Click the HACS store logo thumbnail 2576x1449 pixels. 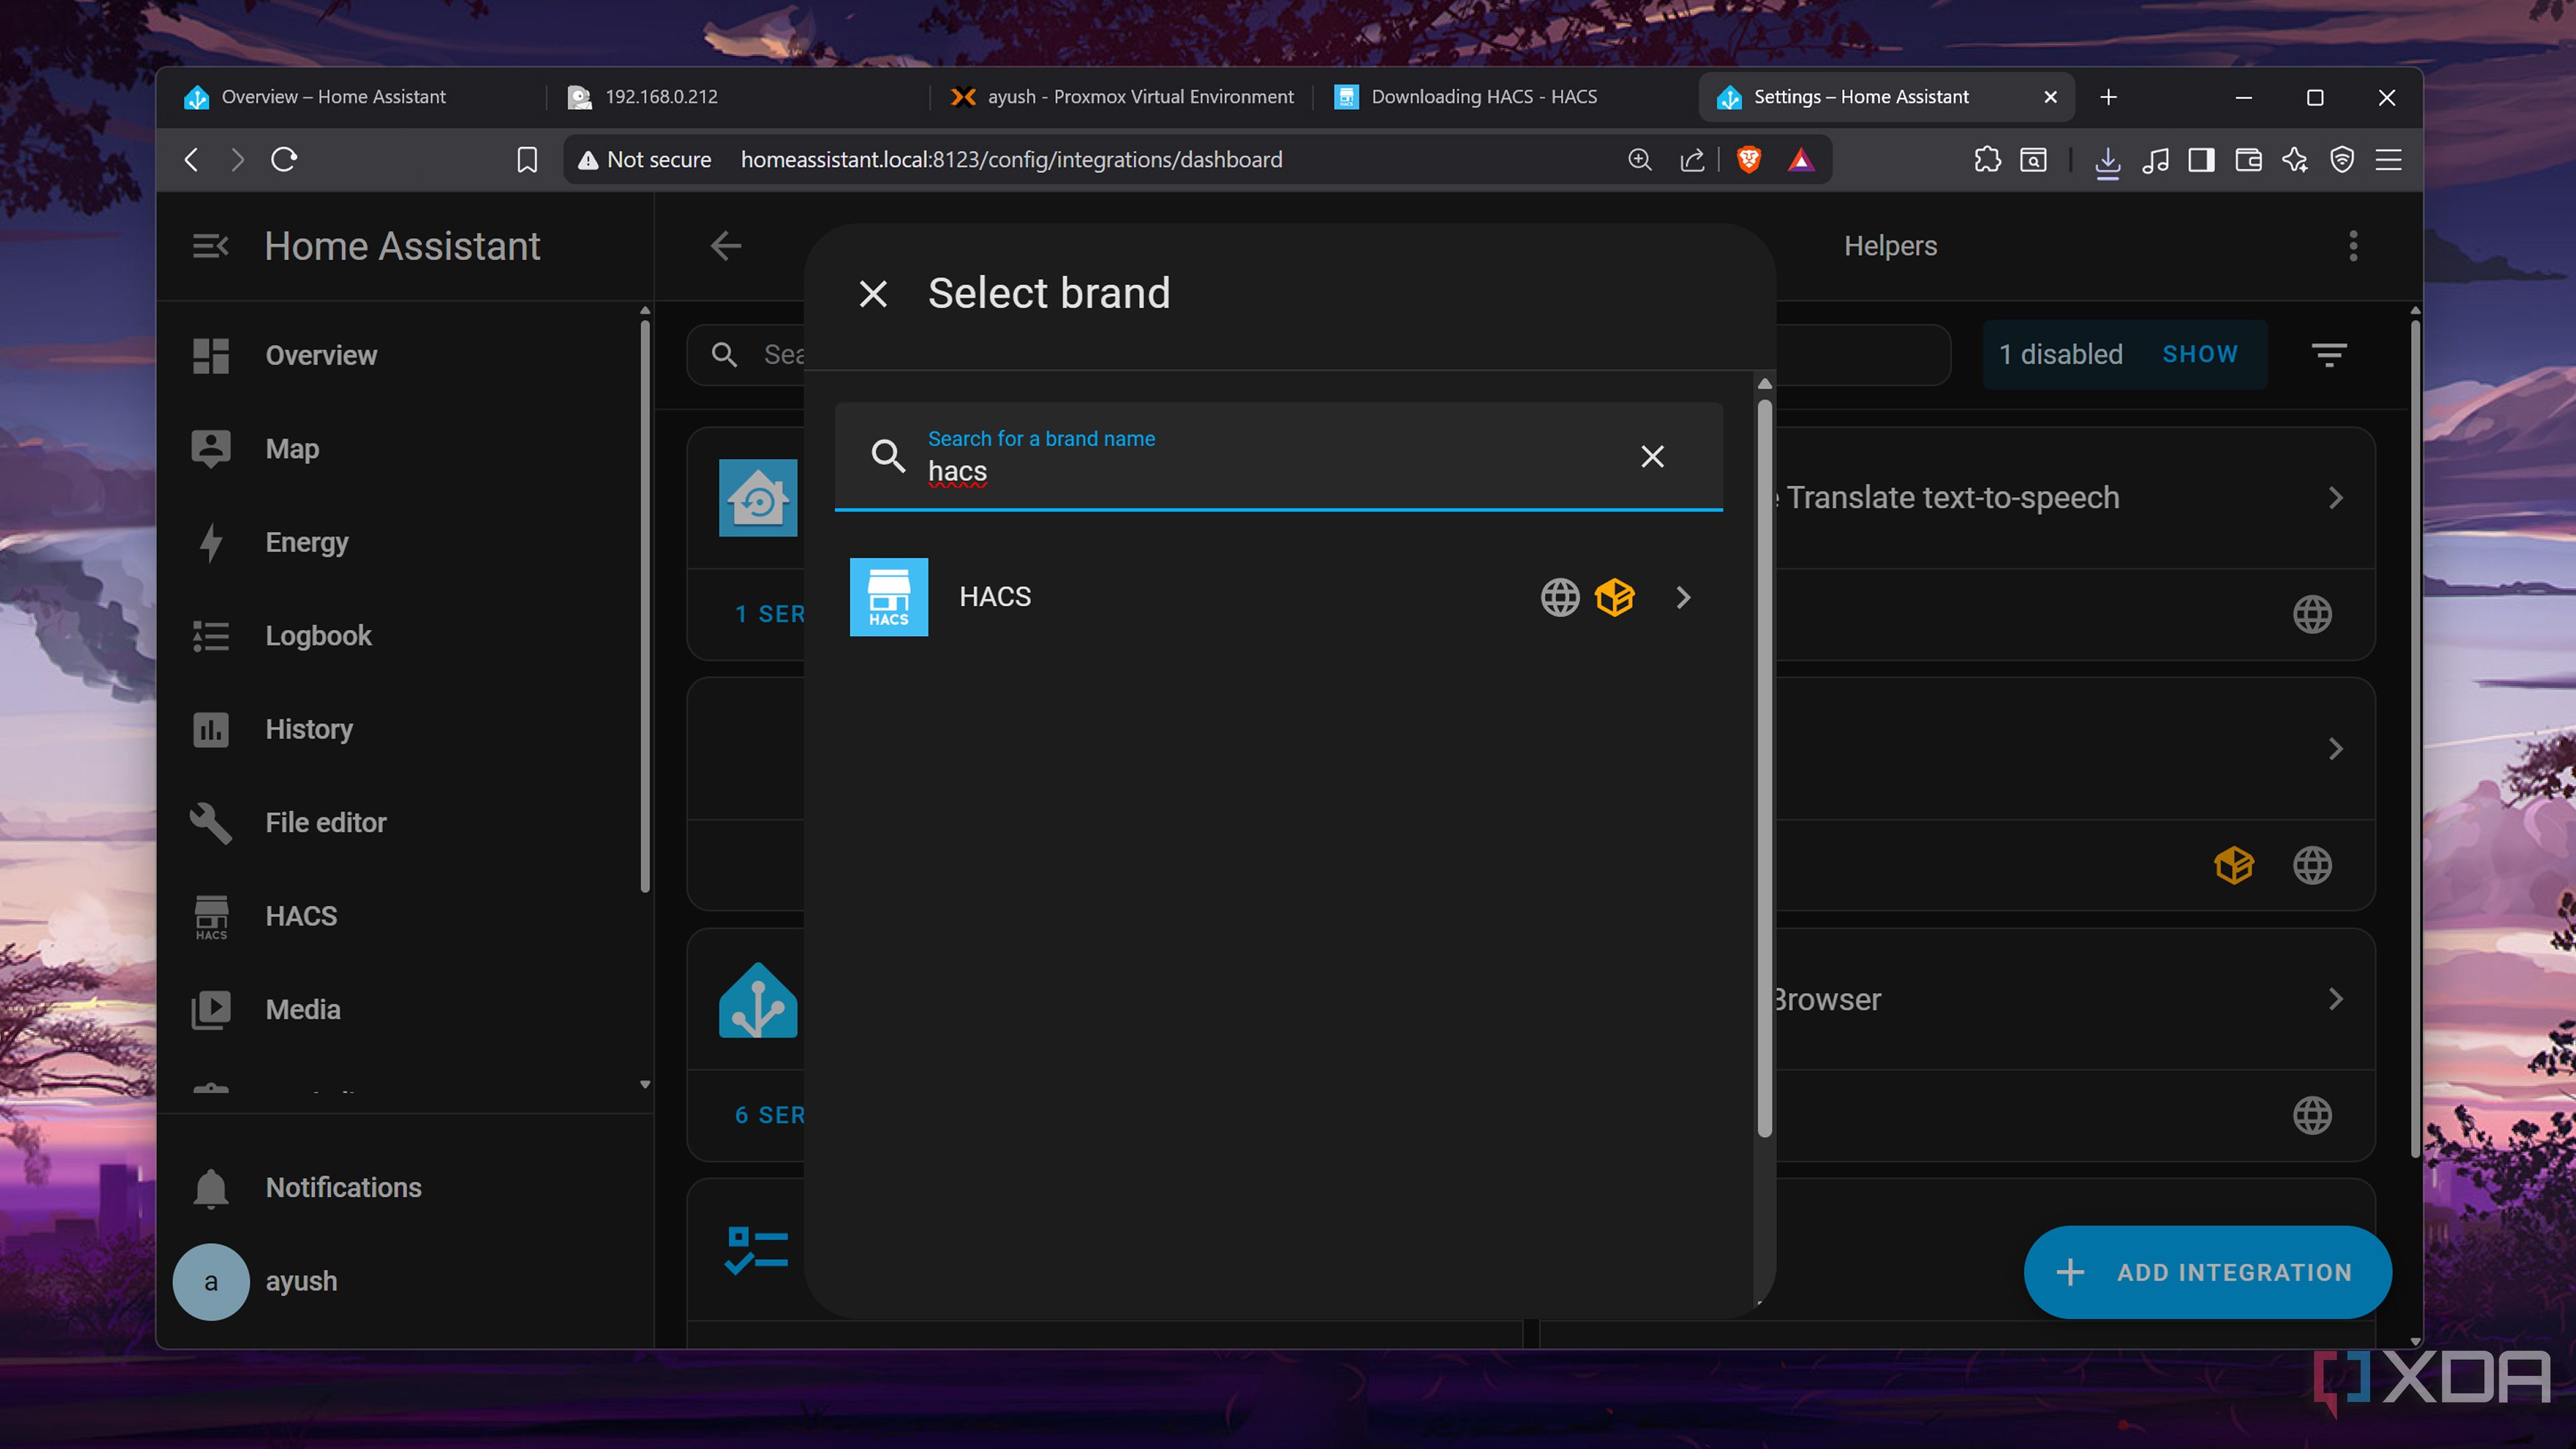pyautogui.click(x=888, y=597)
